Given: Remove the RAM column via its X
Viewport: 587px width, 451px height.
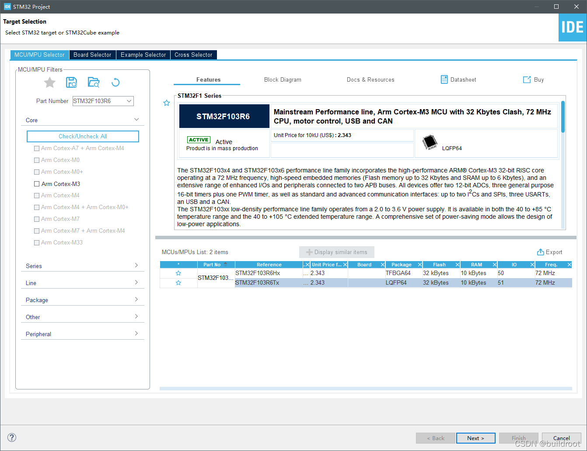Looking at the screenshot, I should tap(495, 265).
